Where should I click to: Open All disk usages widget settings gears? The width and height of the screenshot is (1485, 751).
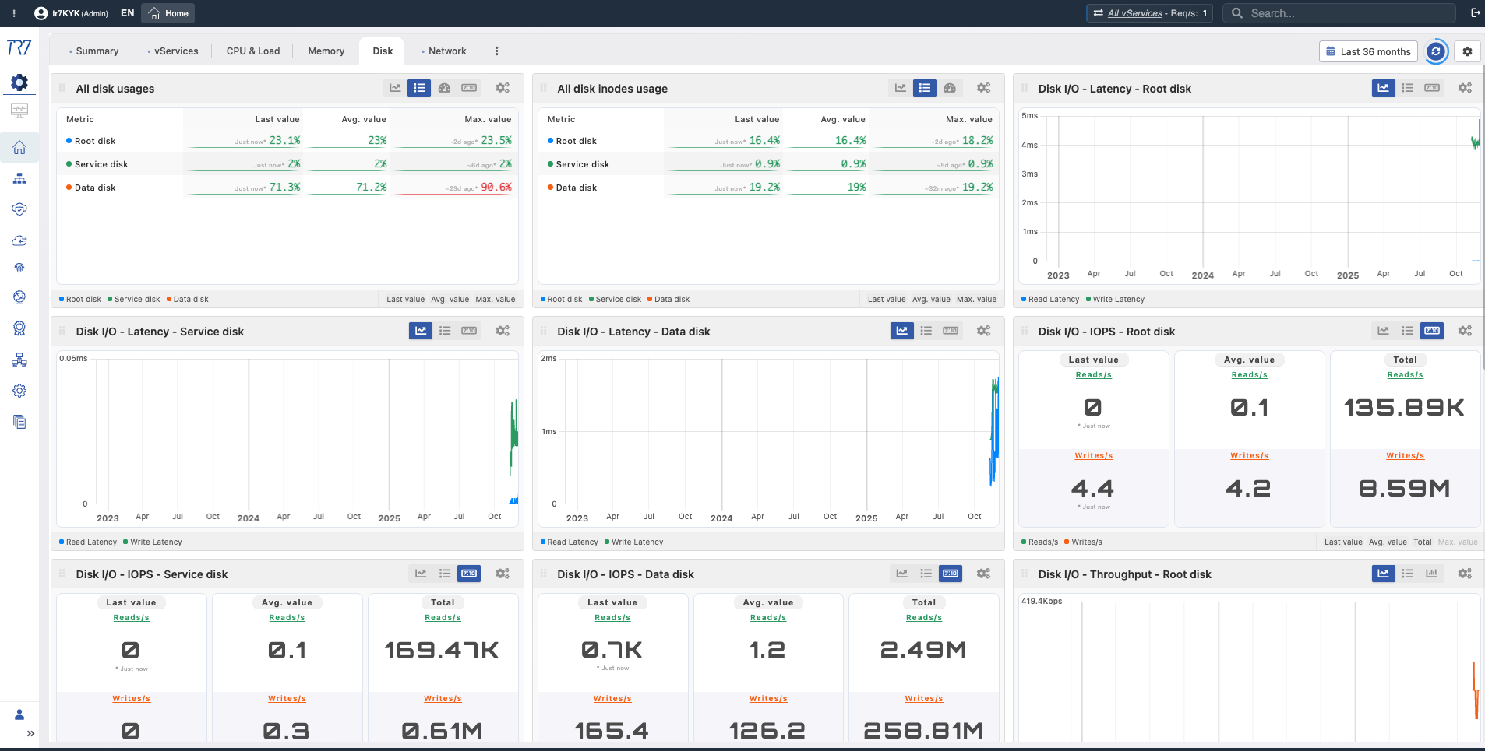(503, 88)
